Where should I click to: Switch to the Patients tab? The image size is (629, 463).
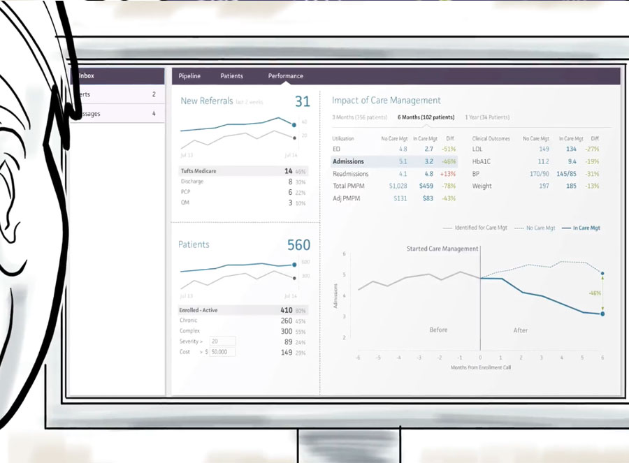pos(232,76)
